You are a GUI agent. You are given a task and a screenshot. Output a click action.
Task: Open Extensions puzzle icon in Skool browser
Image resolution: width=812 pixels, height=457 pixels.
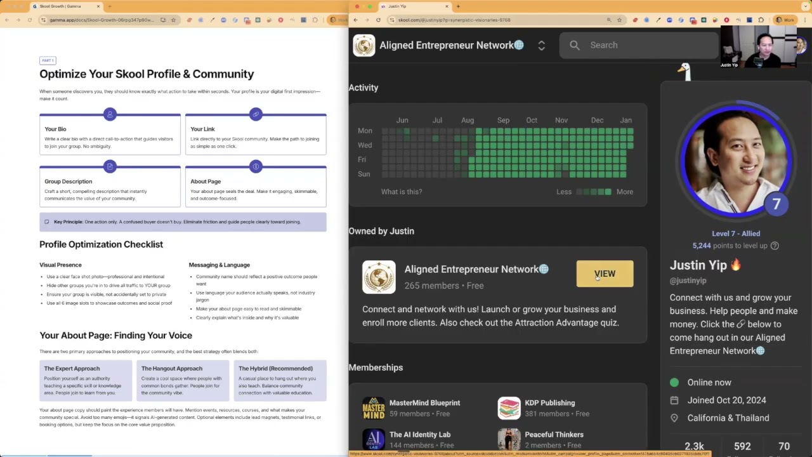[761, 20]
